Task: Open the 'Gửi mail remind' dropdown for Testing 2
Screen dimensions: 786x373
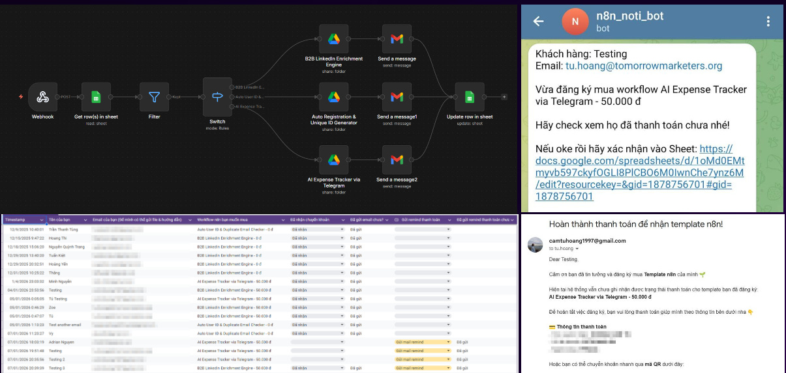Action: 423,359
